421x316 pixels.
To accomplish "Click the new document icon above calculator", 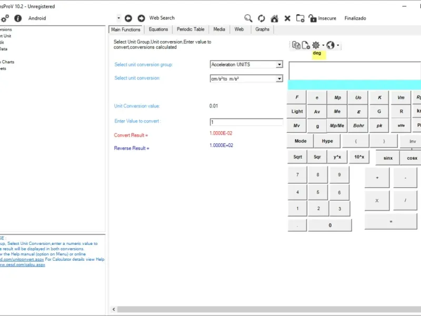I will click(306, 45).
